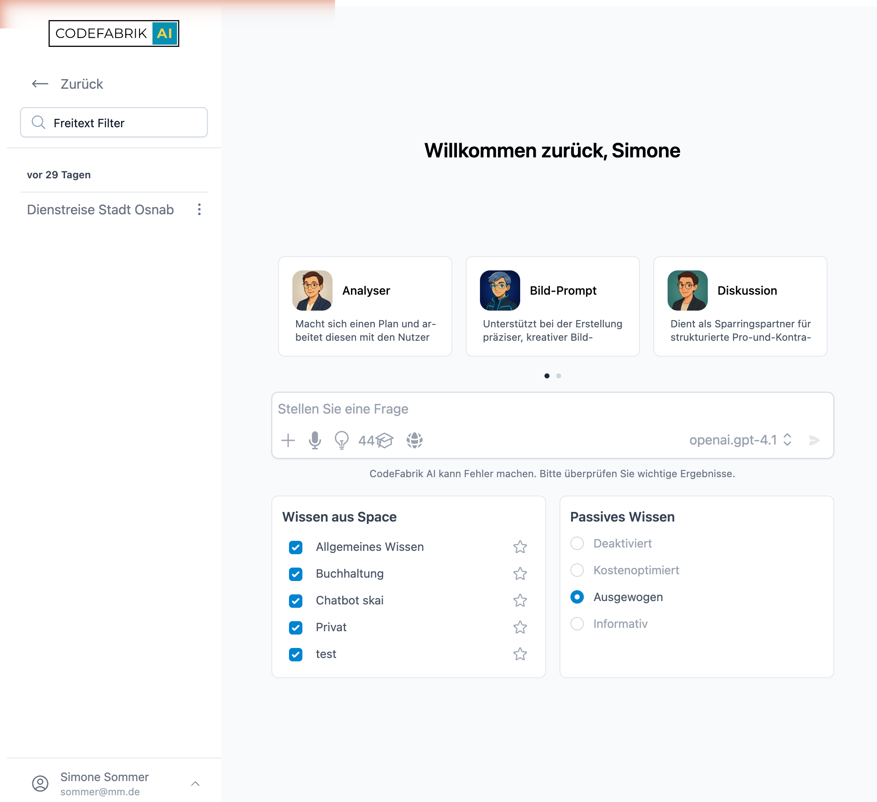The image size is (877, 802).
Task: Click the Chatbot skai label
Action: click(350, 601)
